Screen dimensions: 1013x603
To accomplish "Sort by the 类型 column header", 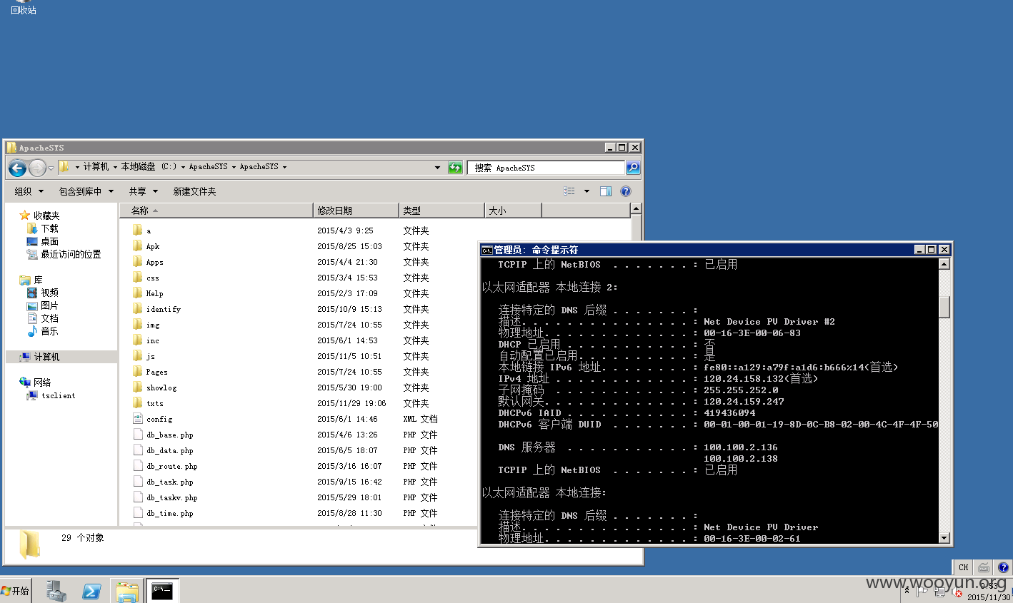I will (441, 211).
